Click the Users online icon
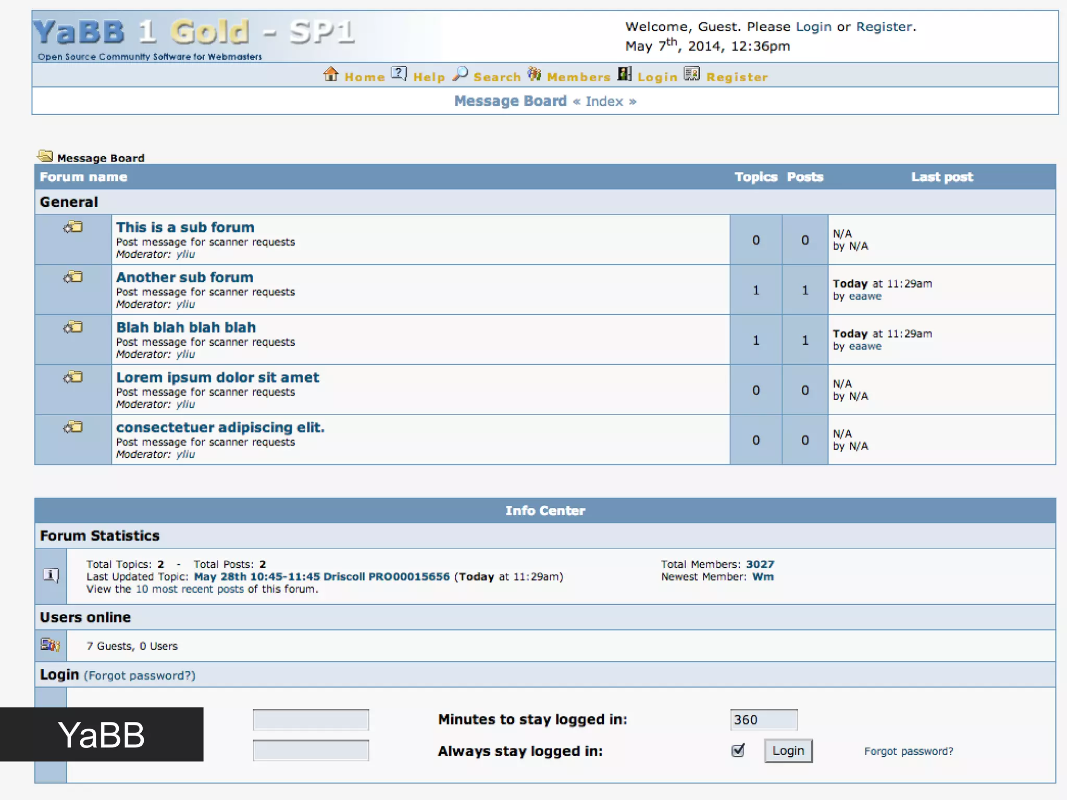The width and height of the screenshot is (1067, 800). click(50, 645)
